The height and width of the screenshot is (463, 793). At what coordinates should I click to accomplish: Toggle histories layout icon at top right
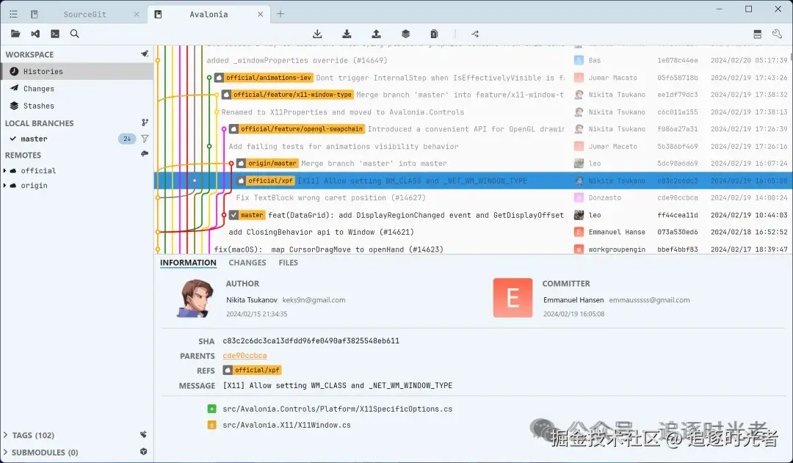[x=757, y=34]
